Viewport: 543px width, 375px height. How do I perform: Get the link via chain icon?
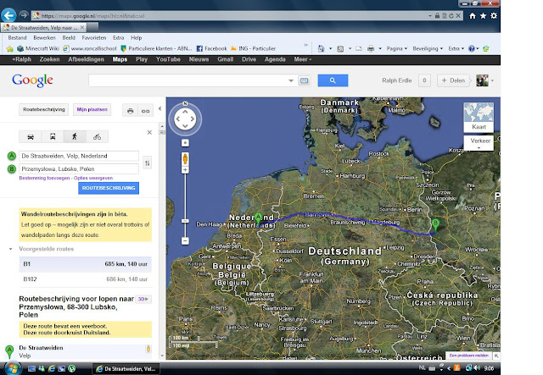(x=145, y=111)
